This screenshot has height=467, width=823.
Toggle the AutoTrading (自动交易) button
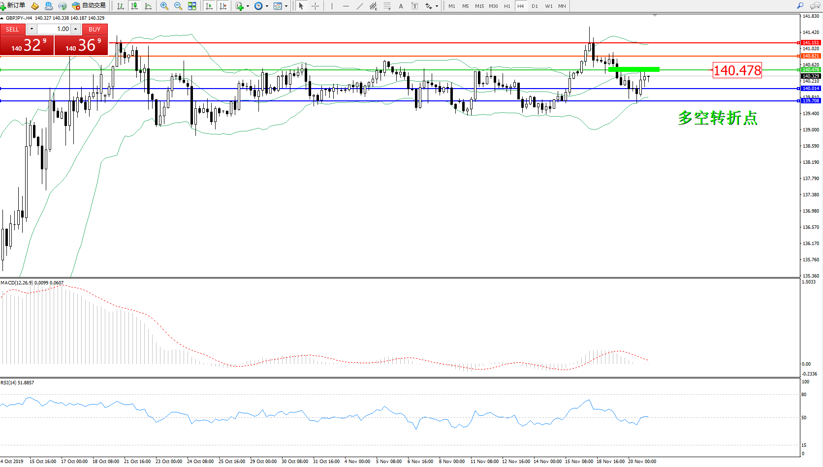pyautogui.click(x=89, y=5)
